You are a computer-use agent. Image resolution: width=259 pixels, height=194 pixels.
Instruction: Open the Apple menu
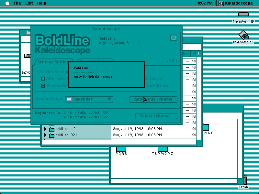[x=7, y=3]
